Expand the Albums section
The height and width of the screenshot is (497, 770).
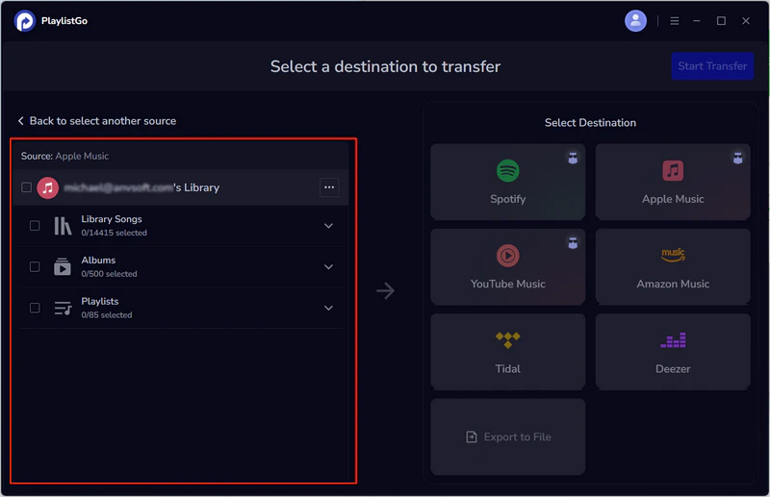pyautogui.click(x=328, y=267)
